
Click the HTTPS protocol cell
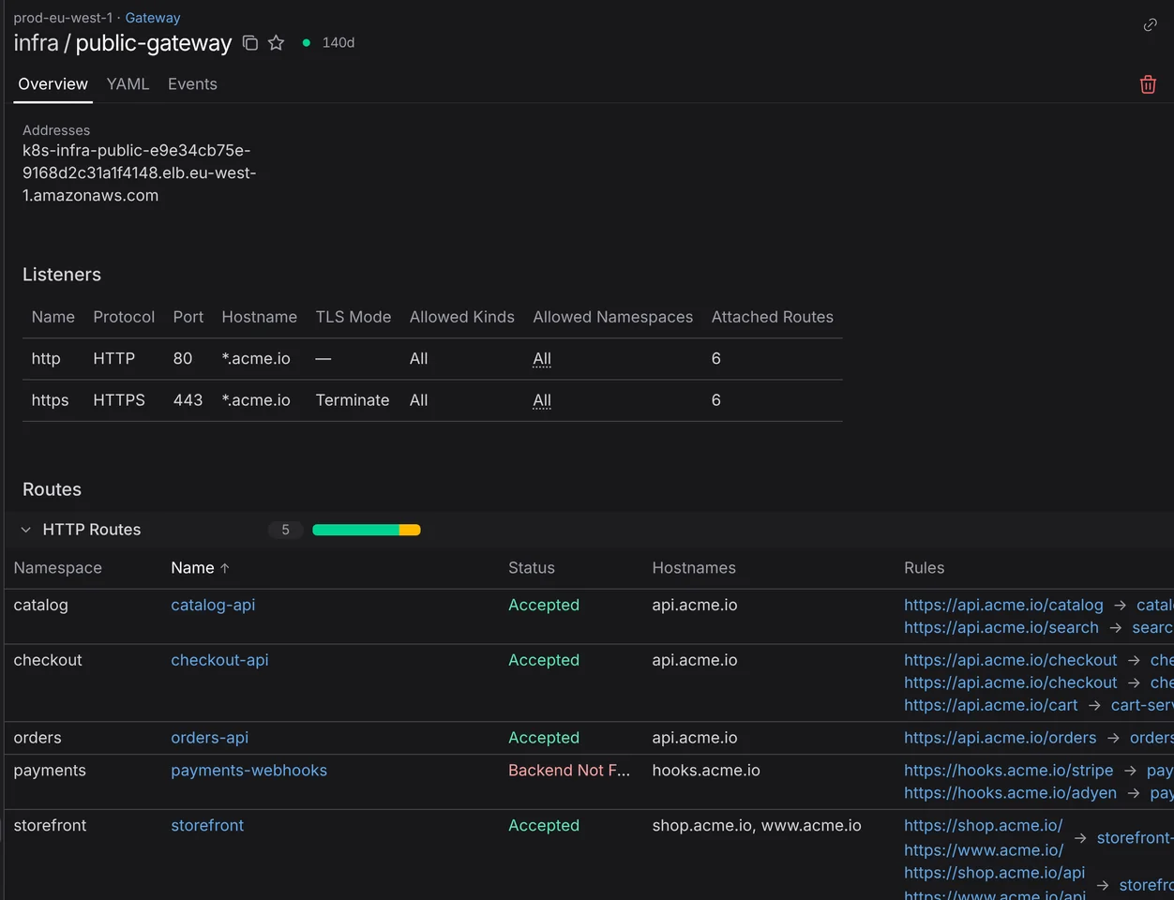[x=119, y=400]
